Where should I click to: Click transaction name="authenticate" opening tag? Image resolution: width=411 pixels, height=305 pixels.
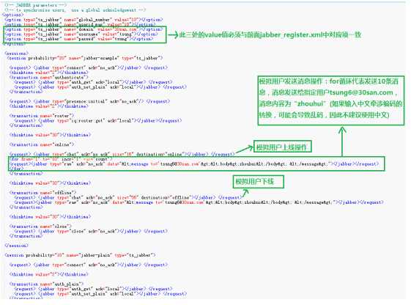pyautogui.click(x=48, y=78)
